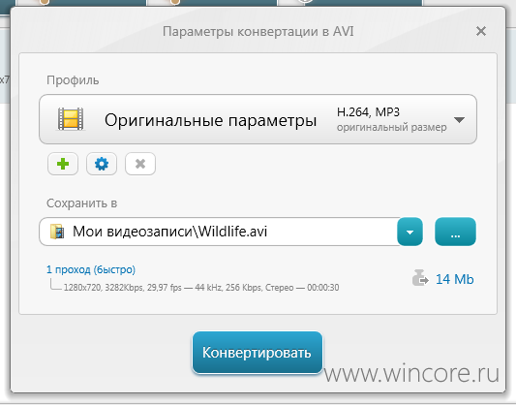Click the Профиль section label

pyautogui.click(x=73, y=80)
